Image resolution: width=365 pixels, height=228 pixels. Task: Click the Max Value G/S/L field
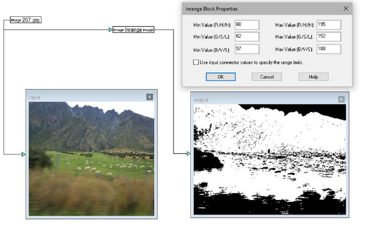(x=329, y=37)
